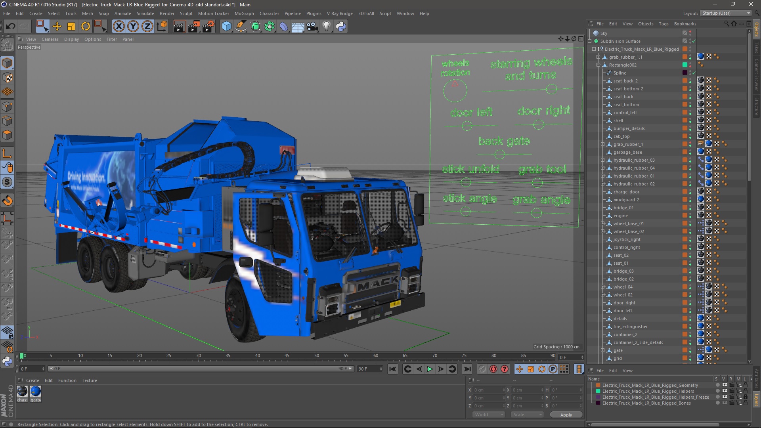Open Edit Render Settings icon

pos(208,27)
